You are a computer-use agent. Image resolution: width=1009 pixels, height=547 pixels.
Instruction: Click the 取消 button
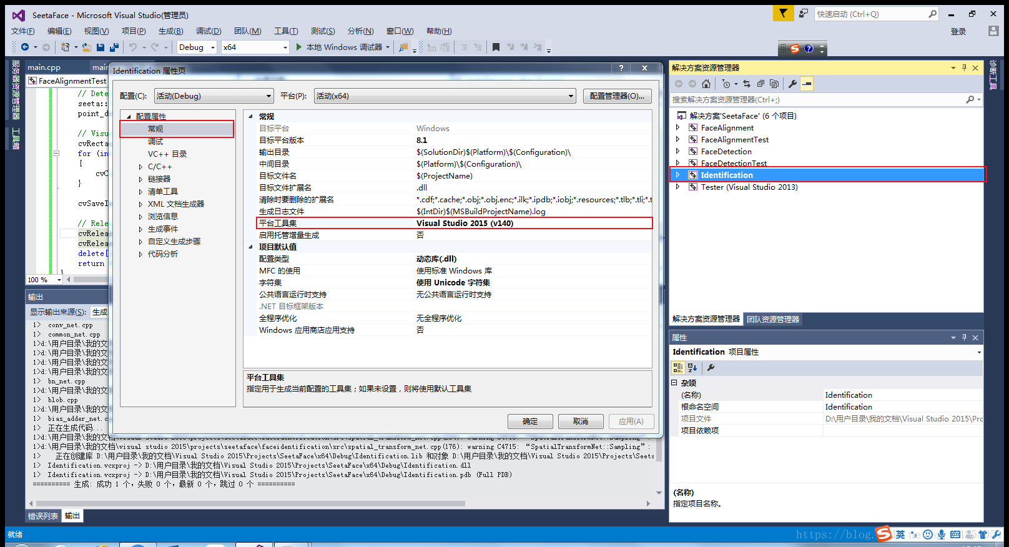581,421
